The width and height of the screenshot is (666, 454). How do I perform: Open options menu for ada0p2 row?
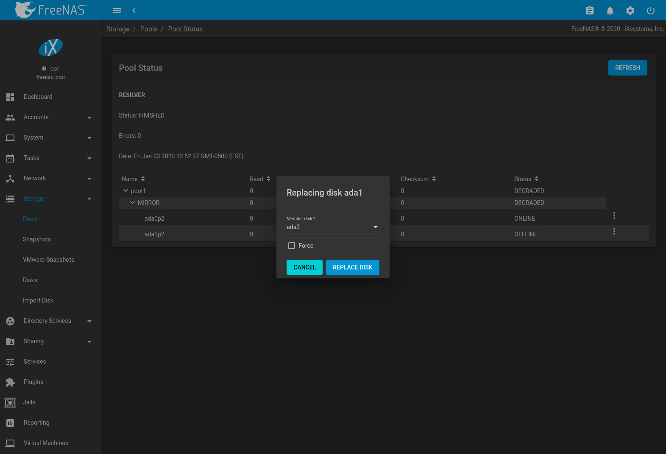[614, 216]
